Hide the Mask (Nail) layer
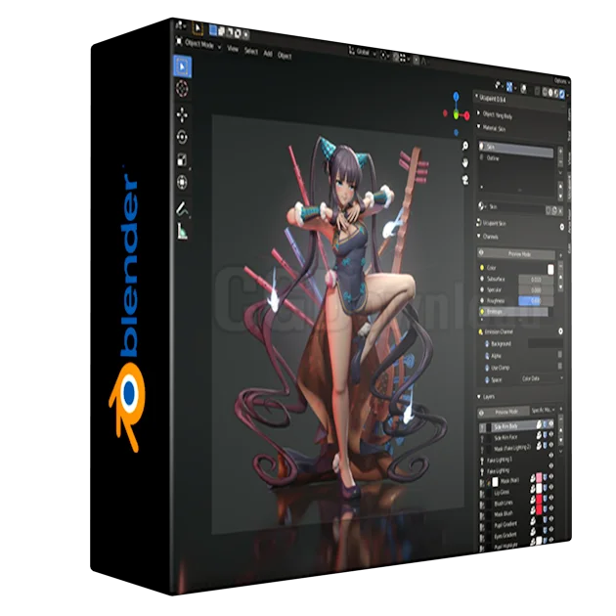616x616 pixels. [x=551, y=476]
